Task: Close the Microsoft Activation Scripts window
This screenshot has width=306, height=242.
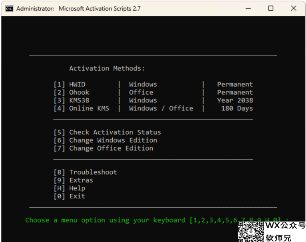Action: 293,8
